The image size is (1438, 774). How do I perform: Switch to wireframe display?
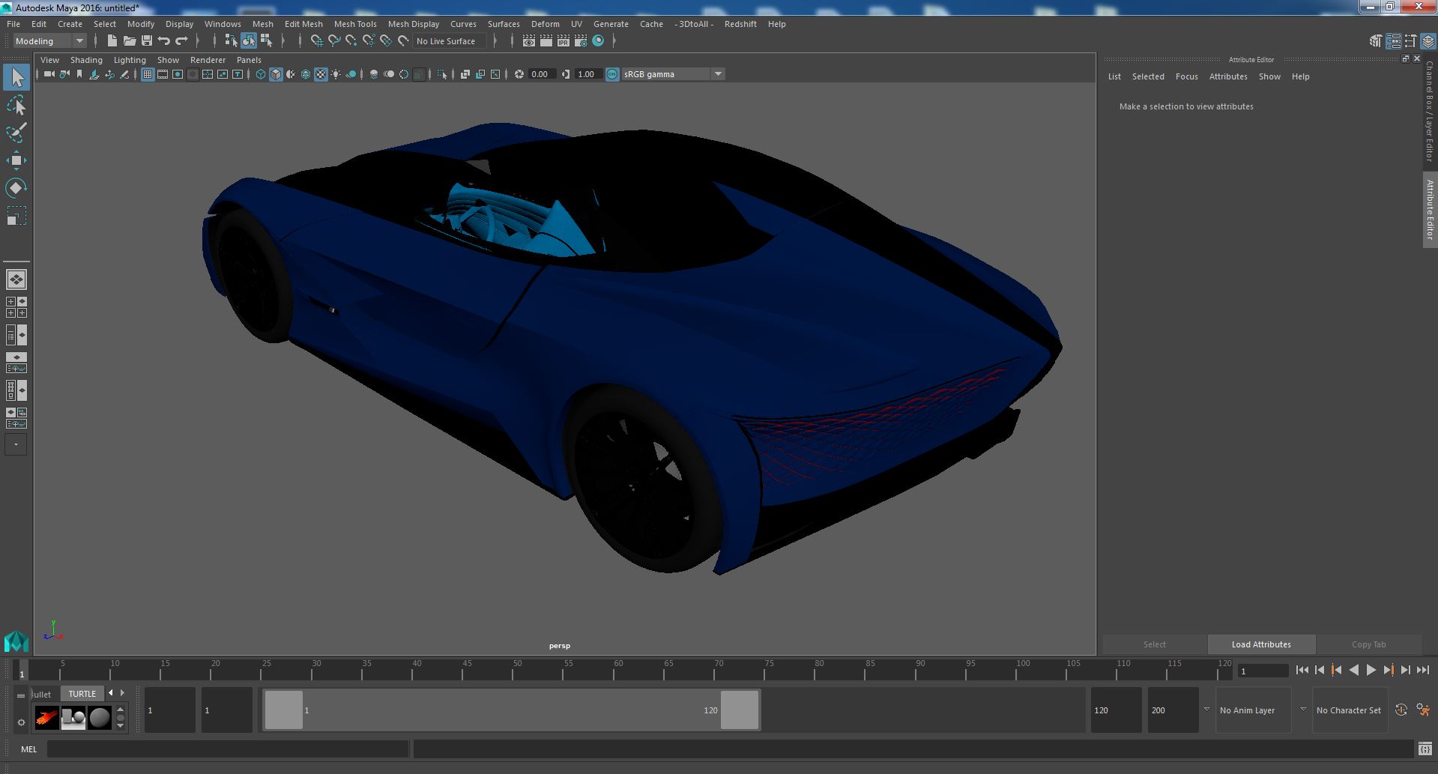[x=261, y=74]
